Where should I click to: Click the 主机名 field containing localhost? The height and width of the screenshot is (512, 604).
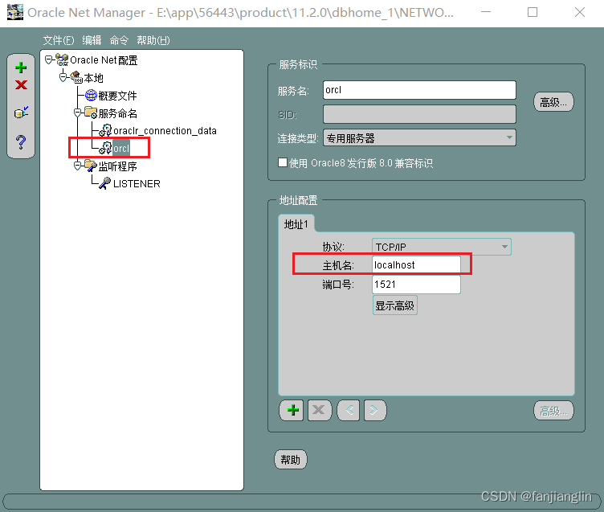[x=416, y=265]
